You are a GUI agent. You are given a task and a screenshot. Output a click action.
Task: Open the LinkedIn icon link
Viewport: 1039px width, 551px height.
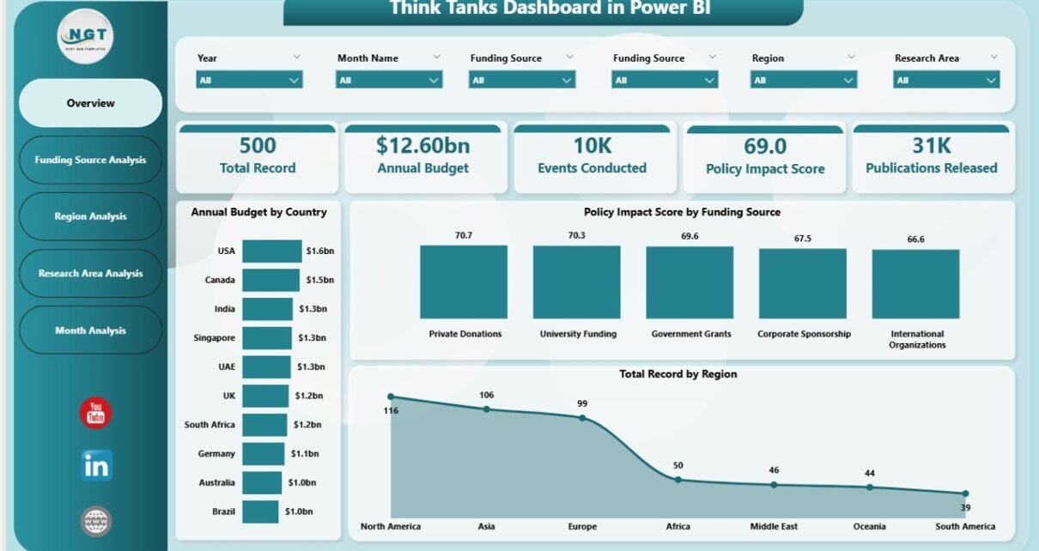click(x=96, y=465)
